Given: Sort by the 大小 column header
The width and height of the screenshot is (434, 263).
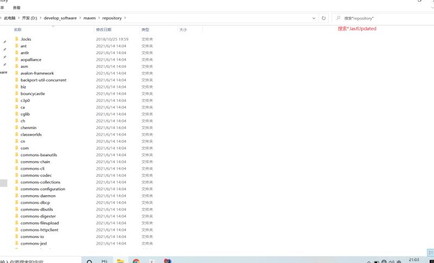Looking at the screenshot, I should point(183,30).
